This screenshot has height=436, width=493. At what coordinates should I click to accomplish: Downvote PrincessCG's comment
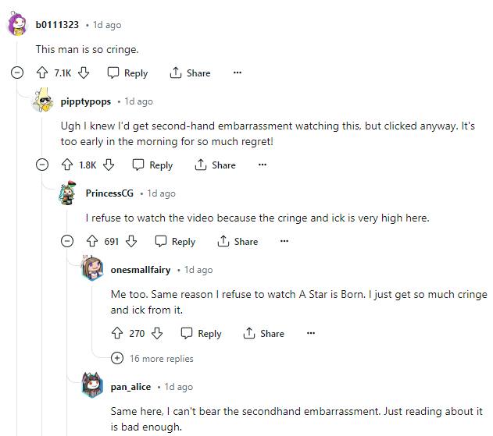click(x=131, y=241)
